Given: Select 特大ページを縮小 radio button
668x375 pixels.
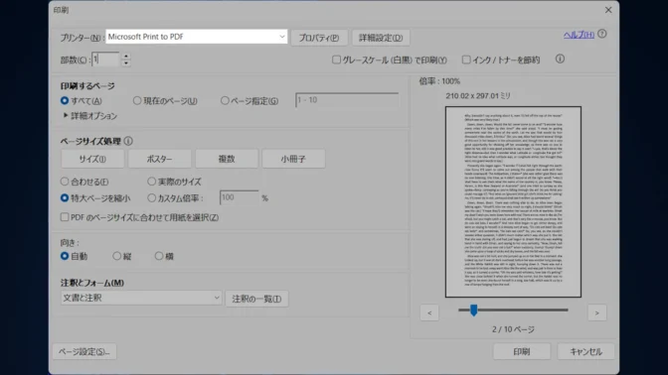Looking at the screenshot, I should 65,198.
